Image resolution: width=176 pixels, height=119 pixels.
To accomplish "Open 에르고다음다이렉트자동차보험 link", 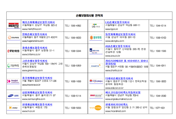I will (x=123, y=92).
